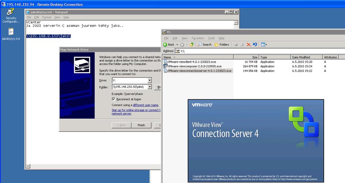Viewport: 345px width, 183px height.
Task: Open Notepad Help menu
Action: pos(66,17)
